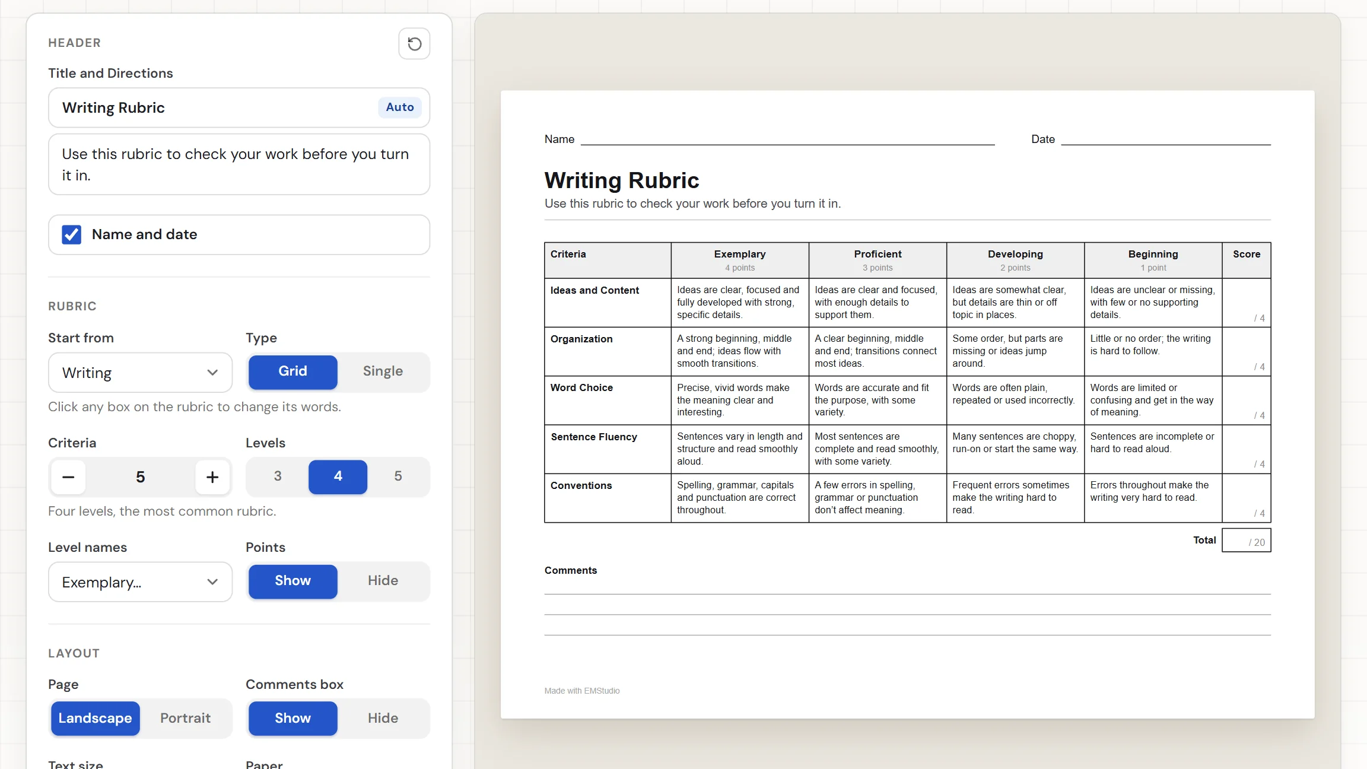Reset the header settings with the undo icon
Image resolution: width=1367 pixels, height=769 pixels.
pos(414,43)
